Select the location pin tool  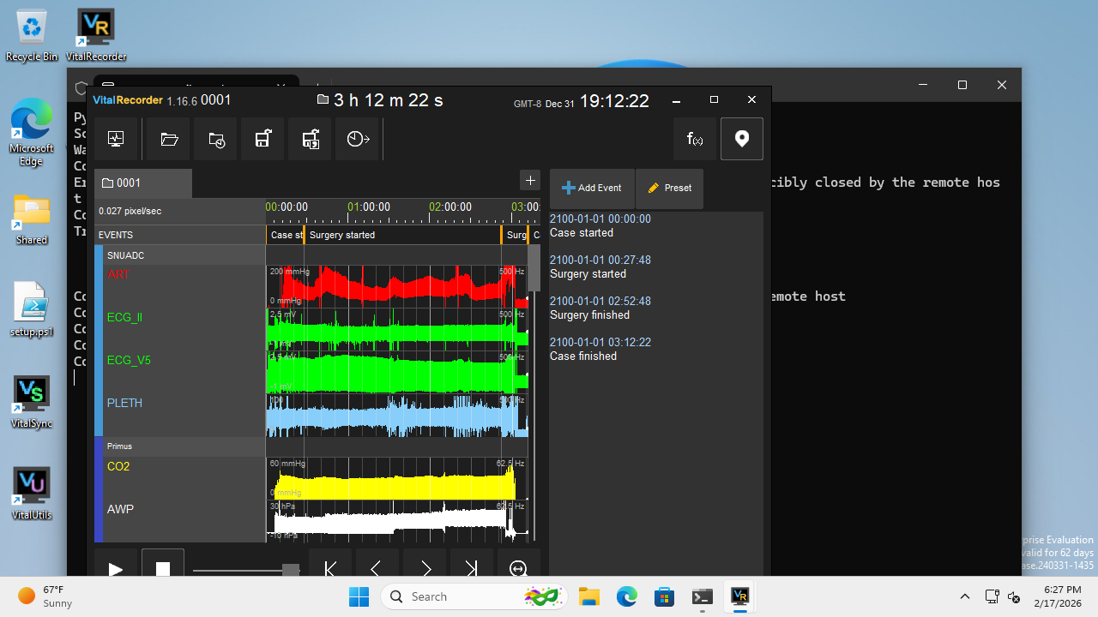point(741,138)
